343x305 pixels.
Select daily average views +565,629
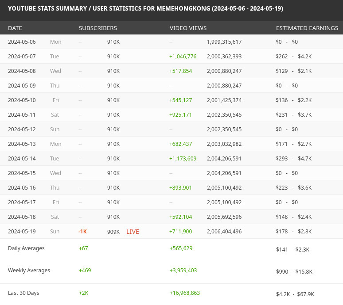(x=181, y=248)
